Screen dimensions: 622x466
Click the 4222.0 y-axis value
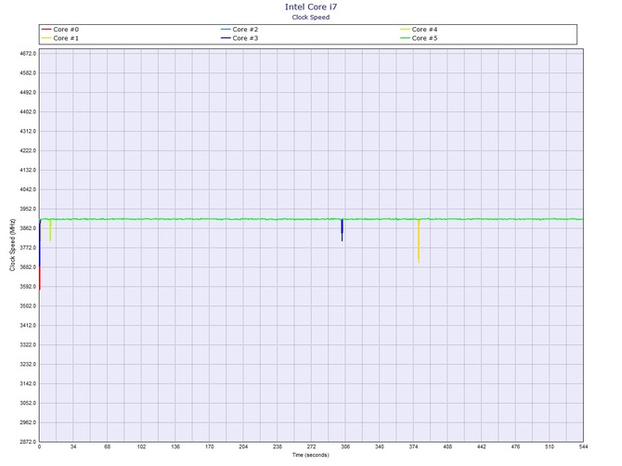coord(28,150)
